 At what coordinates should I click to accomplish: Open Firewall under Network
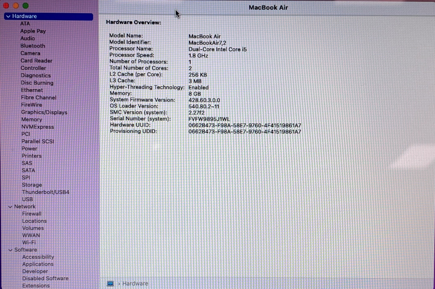point(32,214)
